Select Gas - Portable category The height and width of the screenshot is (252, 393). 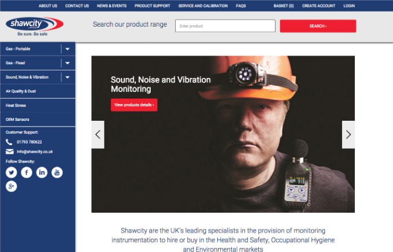pos(18,49)
